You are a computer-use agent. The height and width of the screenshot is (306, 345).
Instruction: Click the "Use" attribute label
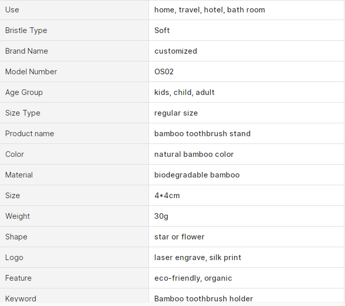pos(12,10)
